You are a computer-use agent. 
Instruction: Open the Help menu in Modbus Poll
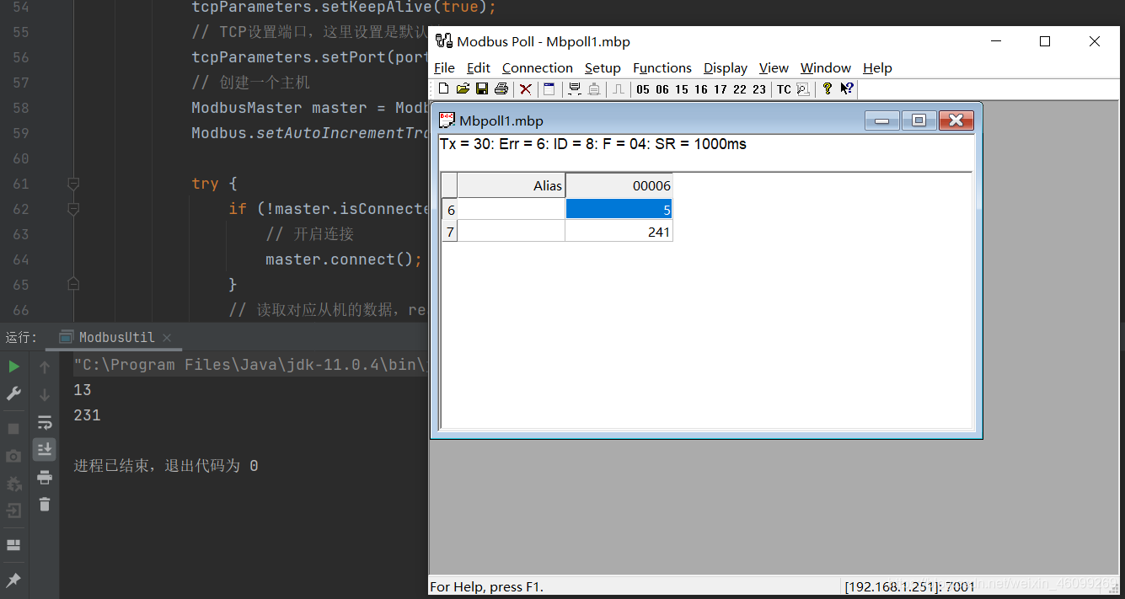tap(877, 68)
